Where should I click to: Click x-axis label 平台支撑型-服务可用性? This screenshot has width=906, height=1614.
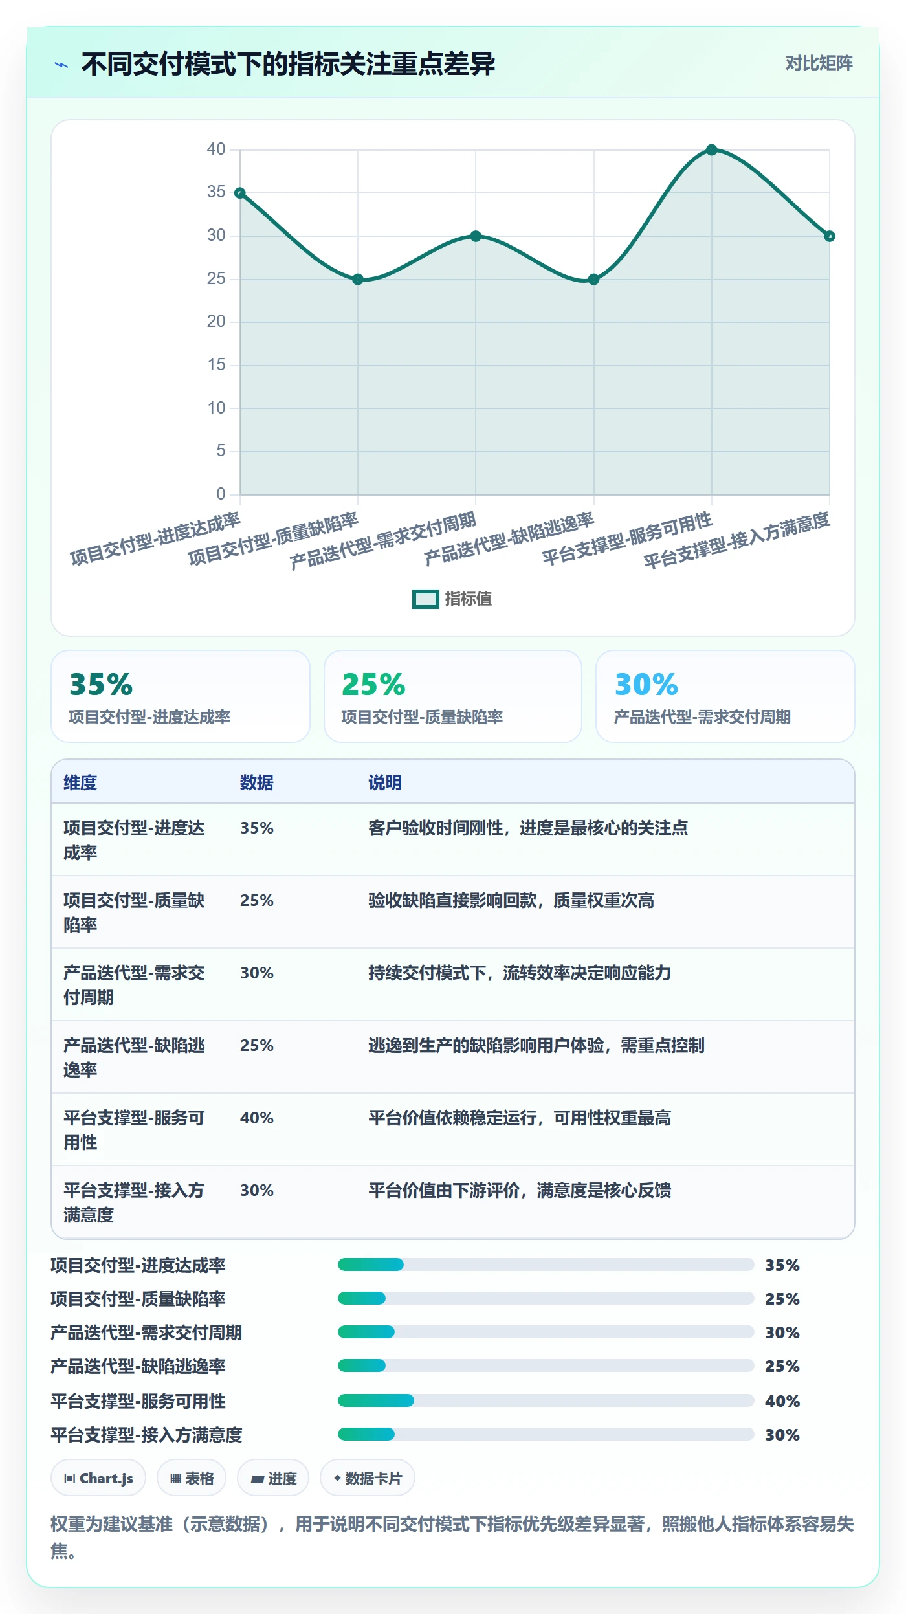[627, 538]
